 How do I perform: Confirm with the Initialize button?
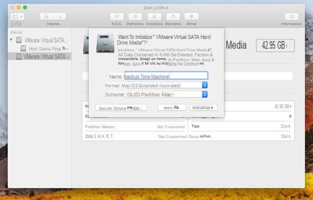tap(203, 108)
